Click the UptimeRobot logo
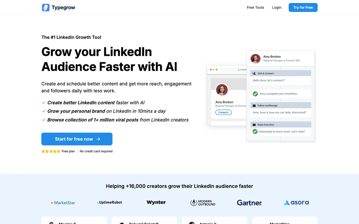 click(109, 202)
